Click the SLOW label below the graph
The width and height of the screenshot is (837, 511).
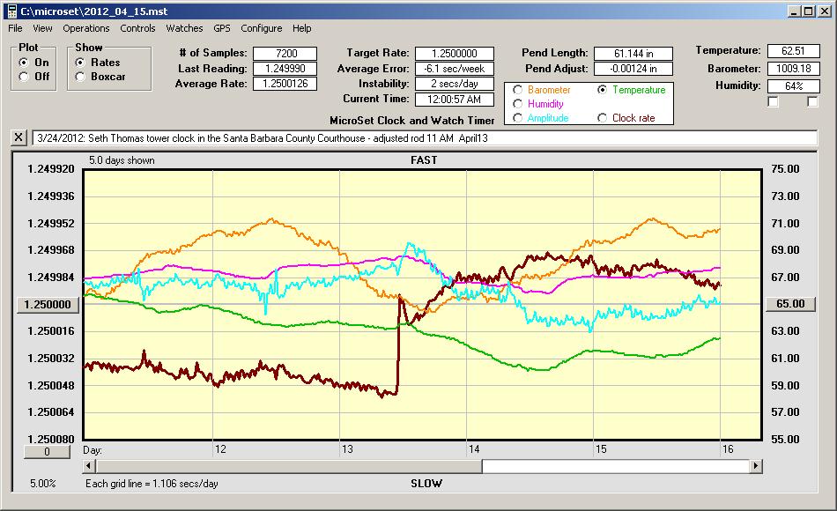pos(426,484)
